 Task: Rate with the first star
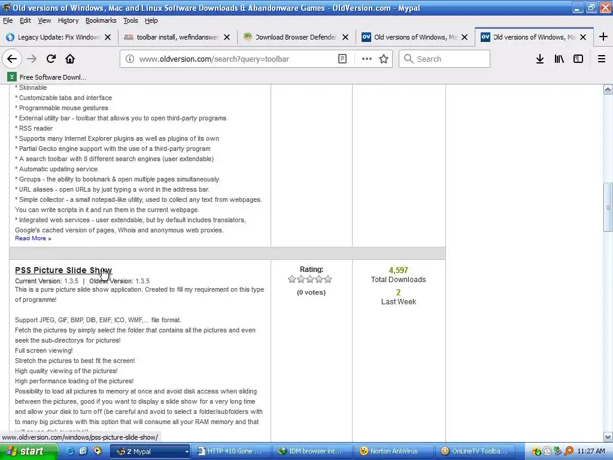click(292, 279)
